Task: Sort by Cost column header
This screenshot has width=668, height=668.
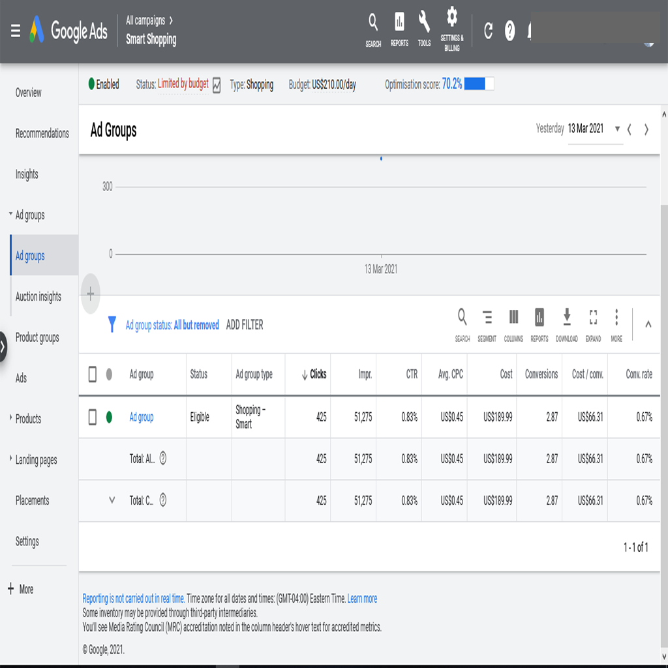Action: tap(506, 374)
